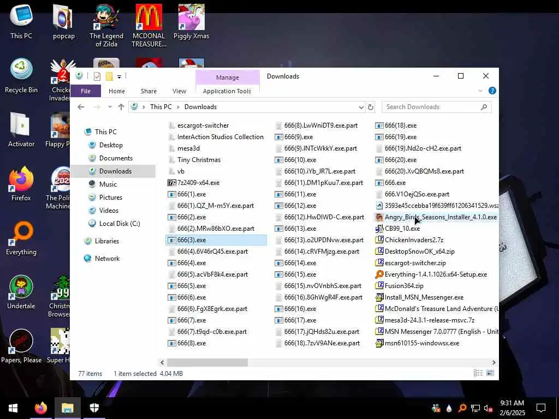Select Pictures in the navigation pane
The image size is (559, 419).
(110, 197)
